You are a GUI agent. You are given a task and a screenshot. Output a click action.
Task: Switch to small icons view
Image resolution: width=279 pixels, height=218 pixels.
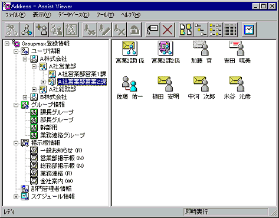201,30
